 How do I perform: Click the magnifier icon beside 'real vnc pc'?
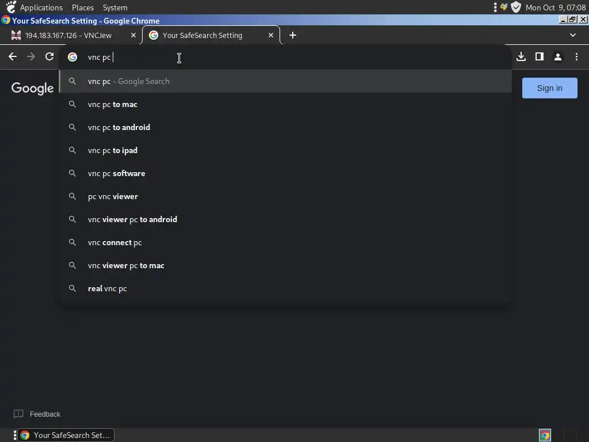click(72, 289)
